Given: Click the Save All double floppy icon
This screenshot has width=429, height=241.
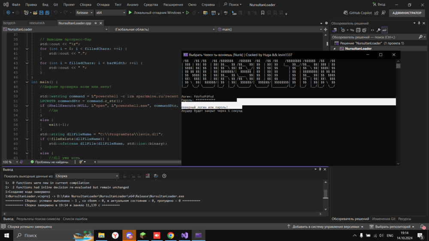Looking at the screenshot, I should (47, 12).
